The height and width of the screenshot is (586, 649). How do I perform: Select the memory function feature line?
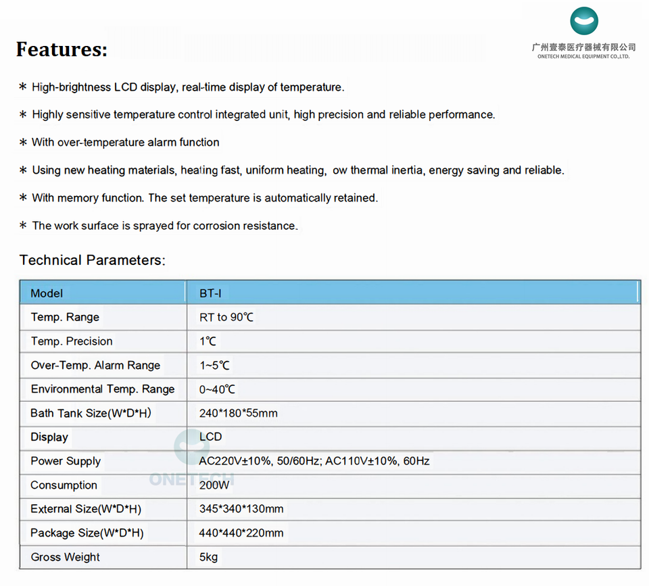pos(204,198)
